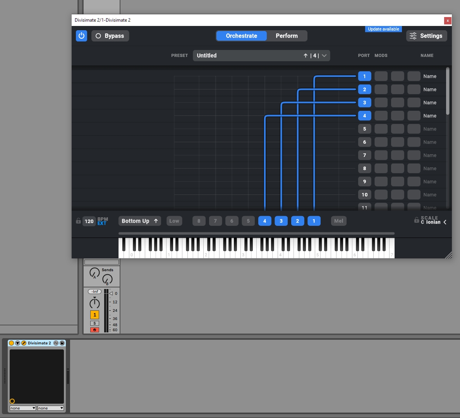460x418 pixels.
Task: Adjust Send B knob in Ableton mixer
Action: (107, 279)
